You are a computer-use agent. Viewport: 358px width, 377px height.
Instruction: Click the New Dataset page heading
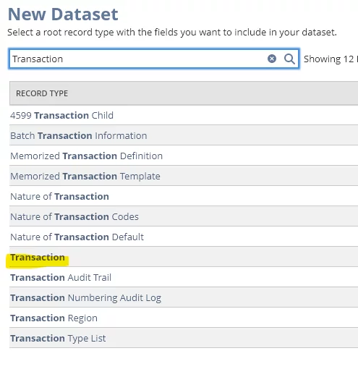coord(63,14)
